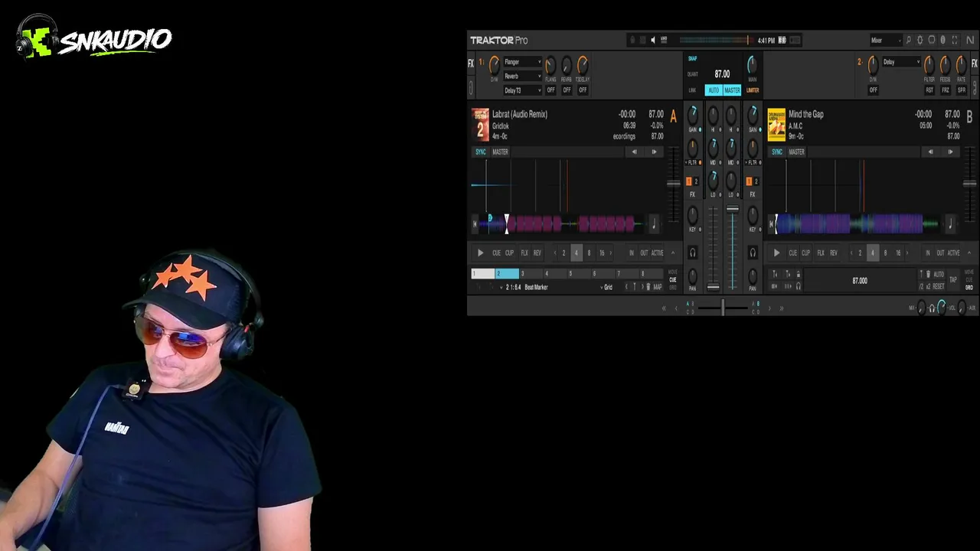The image size is (980, 551).
Task: Click the 87.000 BPM field on Deck B
Action: (860, 281)
